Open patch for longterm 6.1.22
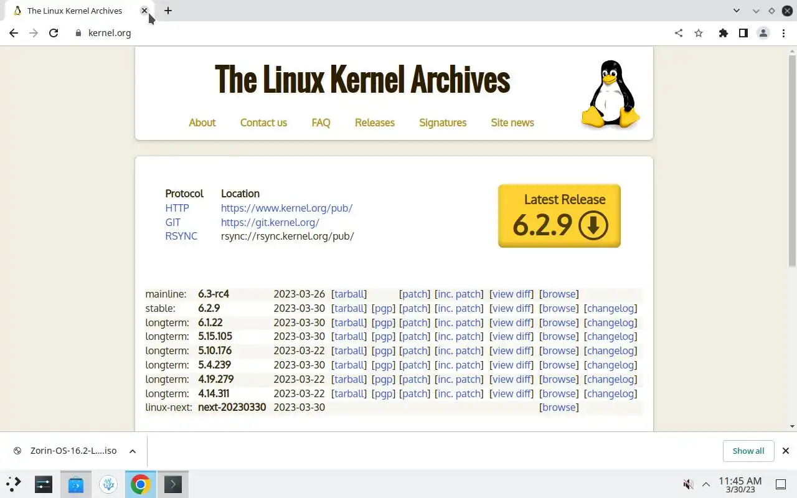 click(x=415, y=322)
